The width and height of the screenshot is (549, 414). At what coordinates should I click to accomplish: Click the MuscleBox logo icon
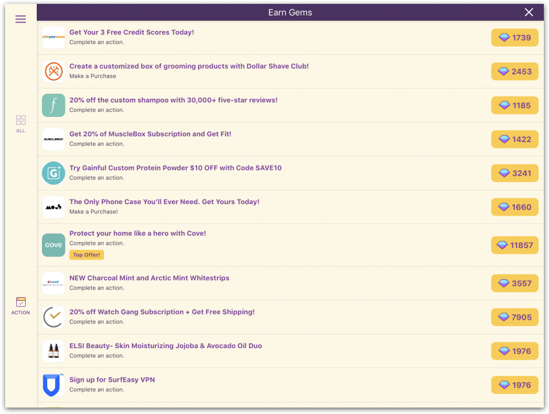click(x=54, y=139)
